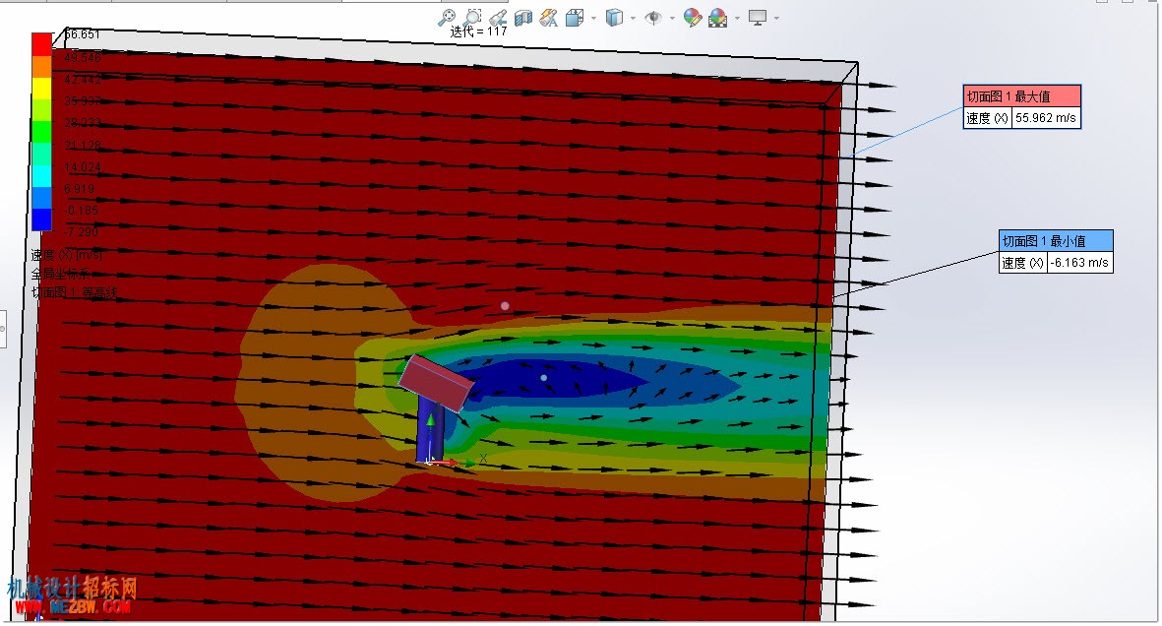Toggle the Hide/Show Items eye icon
Viewport: 1162px width, 626px height.
(x=653, y=17)
